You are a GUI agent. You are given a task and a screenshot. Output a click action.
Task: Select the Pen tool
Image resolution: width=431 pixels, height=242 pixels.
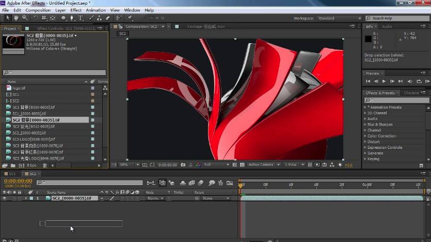pyautogui.click(x=73, y=18)
